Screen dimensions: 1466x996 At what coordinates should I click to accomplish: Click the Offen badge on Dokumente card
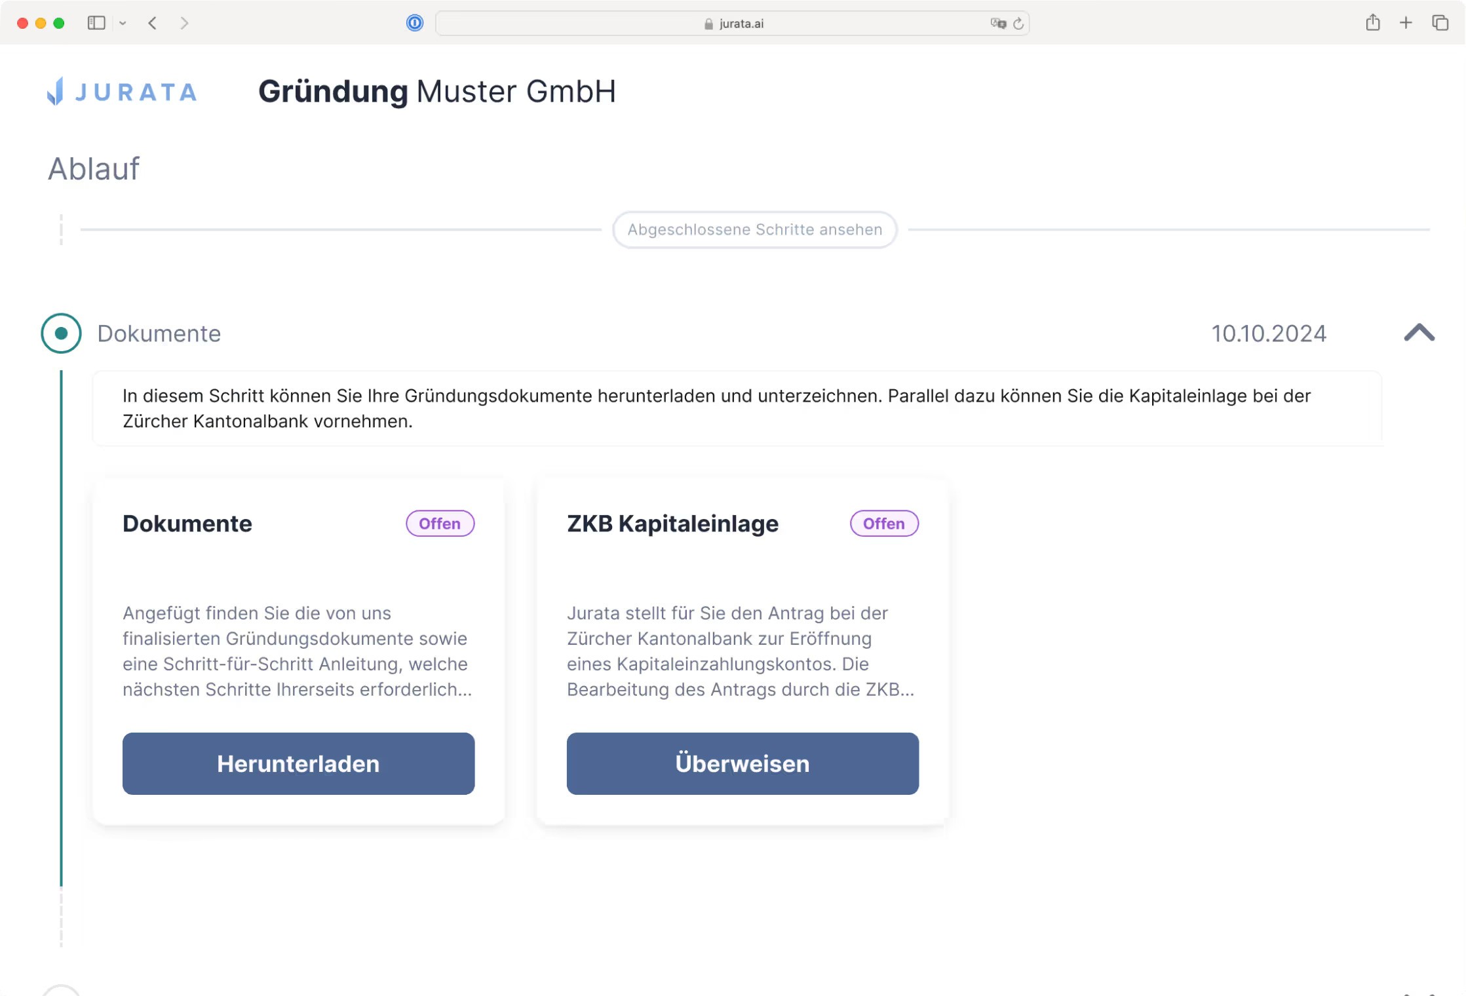440,524
